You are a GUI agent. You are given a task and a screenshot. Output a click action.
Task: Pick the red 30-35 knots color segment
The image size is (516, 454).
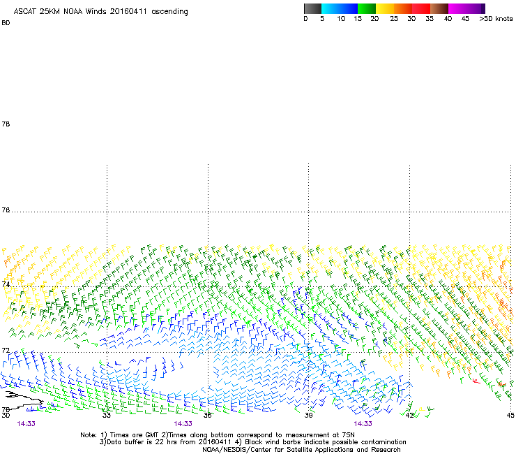click(421, 8)
